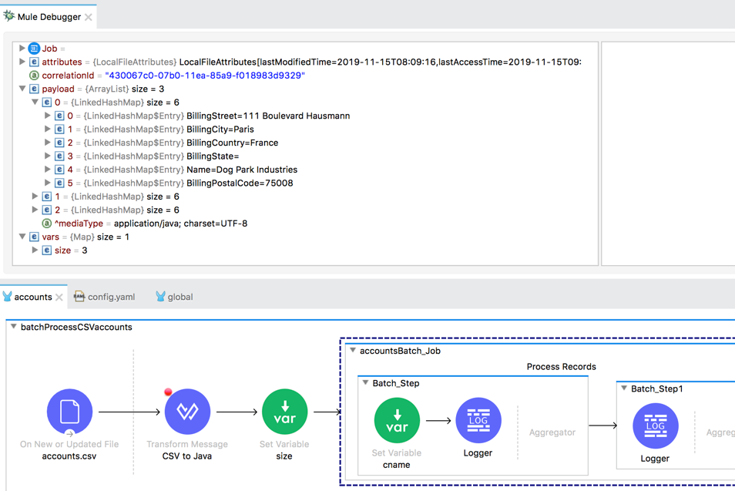Screen dimensions: 735x491
Task: Click the config.yaml file icon
Action: pyautogui.click(x=79, y=297)
